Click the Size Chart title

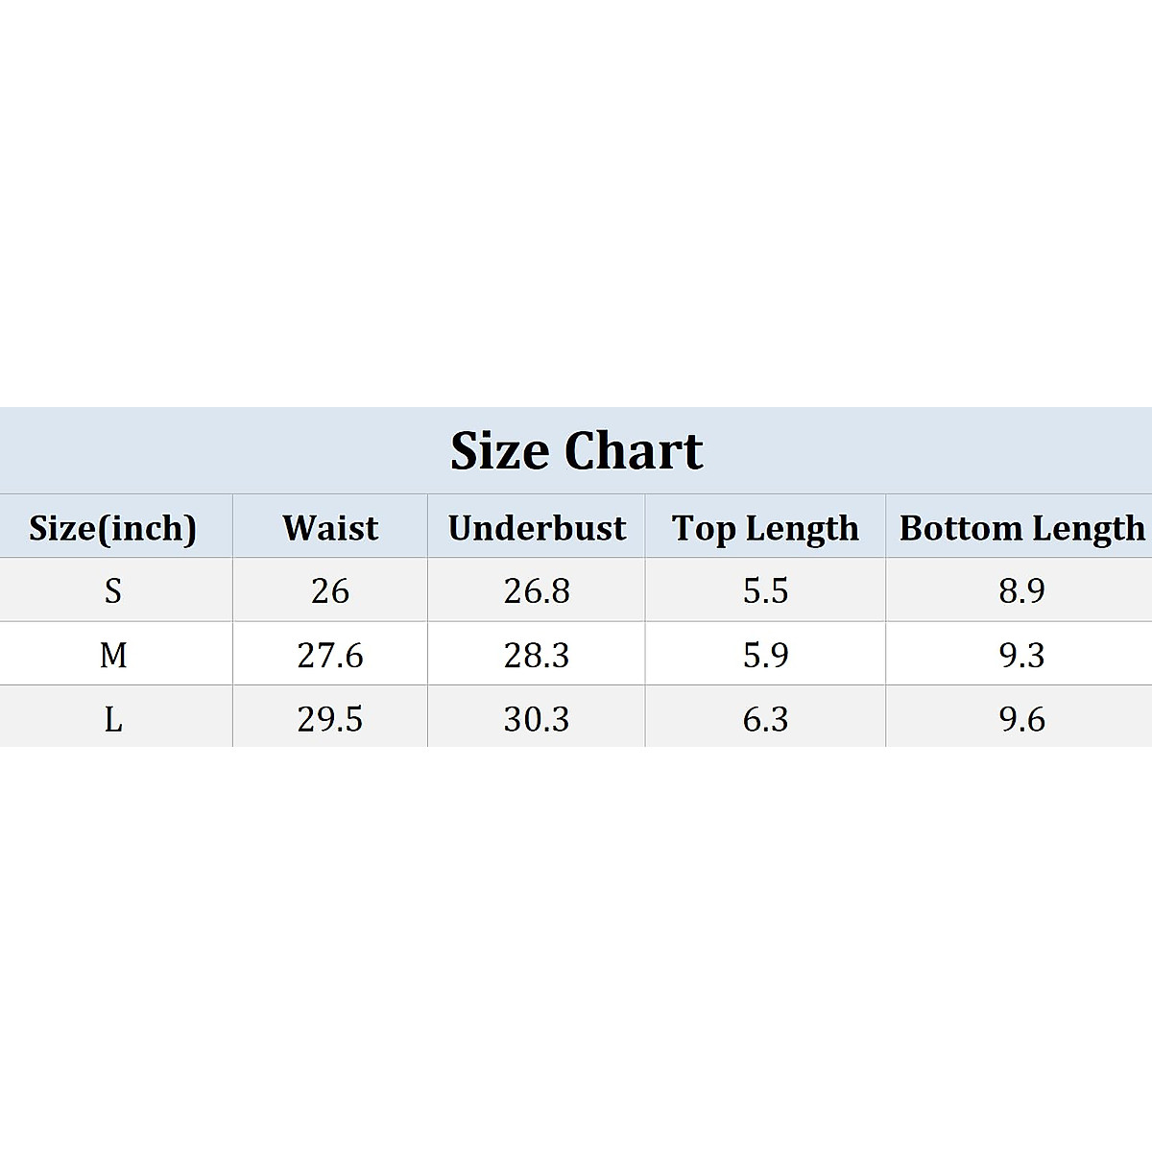(577, 450)
